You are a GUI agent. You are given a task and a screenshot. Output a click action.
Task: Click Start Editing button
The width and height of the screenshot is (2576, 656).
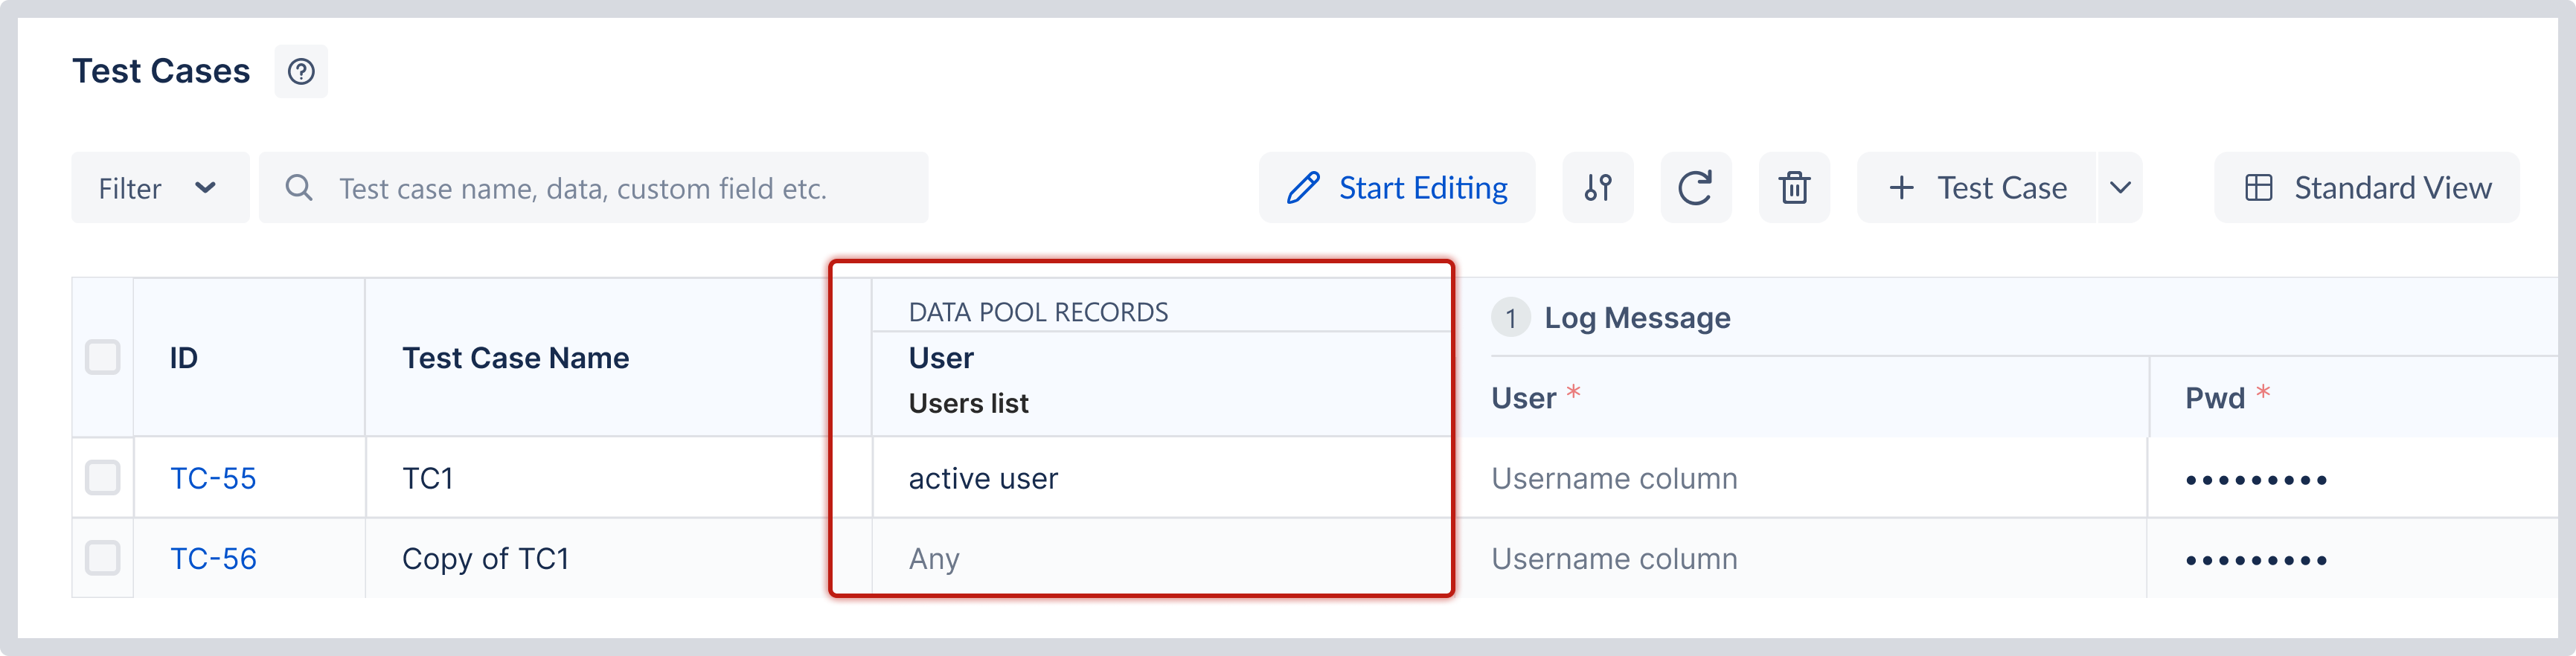click(x=1397, y=188)
